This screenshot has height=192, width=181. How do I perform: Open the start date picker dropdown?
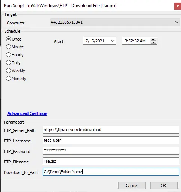113,41
